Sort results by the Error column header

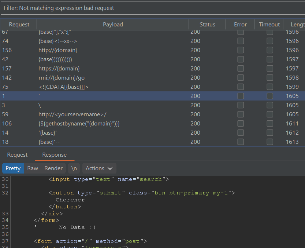[240, 24]
